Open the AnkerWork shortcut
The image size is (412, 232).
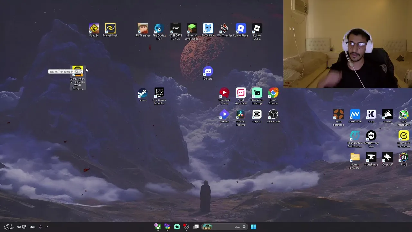[x=355, y=116]
